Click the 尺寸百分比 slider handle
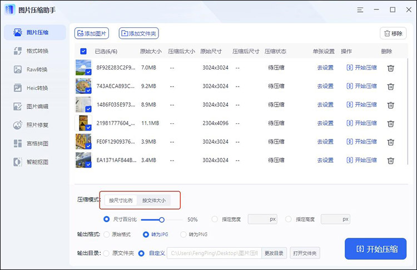 (162, 219)
